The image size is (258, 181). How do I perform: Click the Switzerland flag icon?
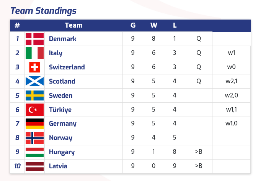click(x=34, y=67)
